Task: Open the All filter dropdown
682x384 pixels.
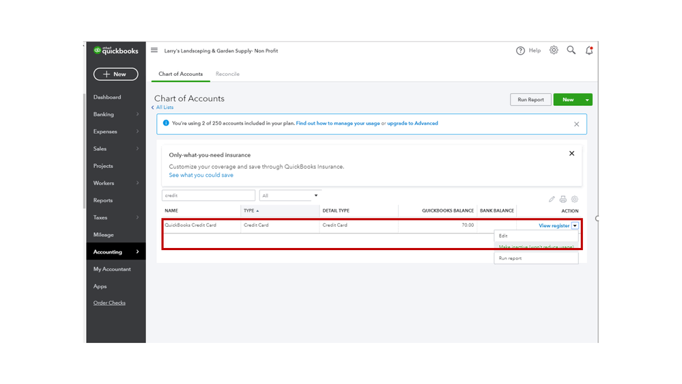Action: click(290, 196)
